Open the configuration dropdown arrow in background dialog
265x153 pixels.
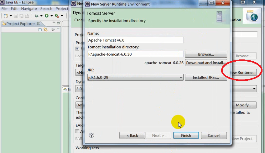[x=254, y=89]
